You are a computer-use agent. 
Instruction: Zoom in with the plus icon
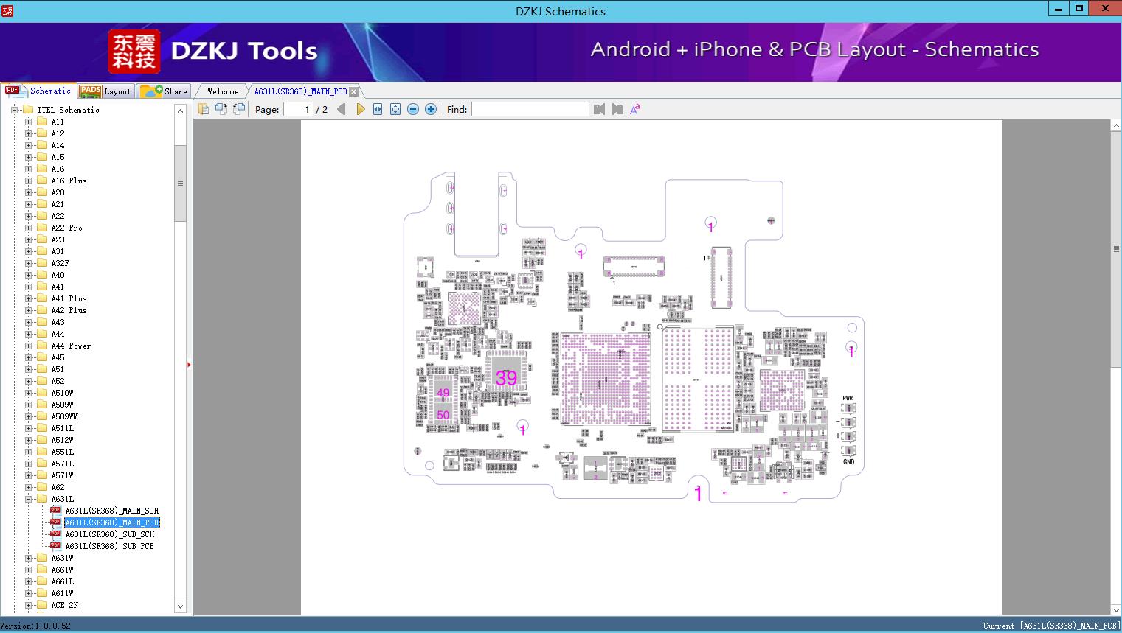coord(431,109)
